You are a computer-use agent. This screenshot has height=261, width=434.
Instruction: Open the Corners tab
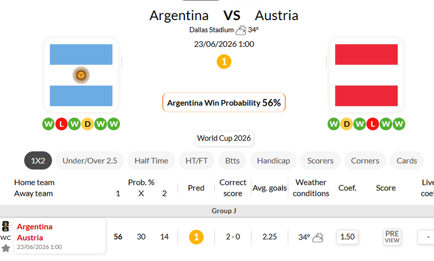point(365,160)
